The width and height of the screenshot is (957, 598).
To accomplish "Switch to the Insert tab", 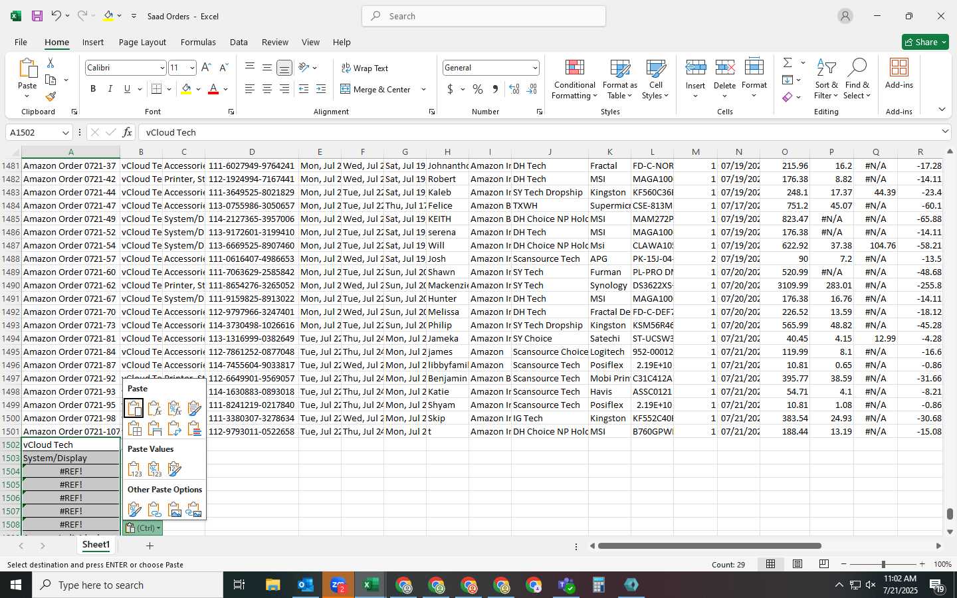I will click(x=93, y=42).
